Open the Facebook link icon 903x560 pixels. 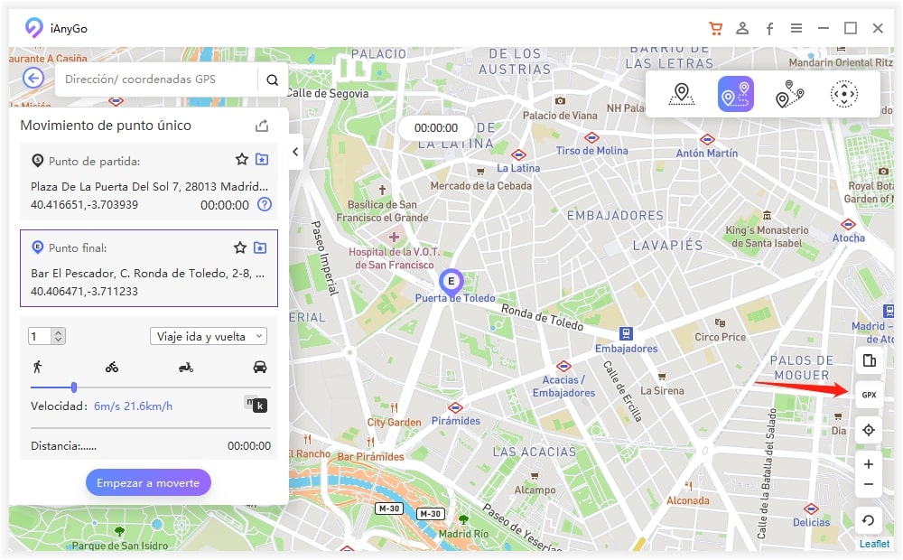pyautogui.click(x=769, y=28)
